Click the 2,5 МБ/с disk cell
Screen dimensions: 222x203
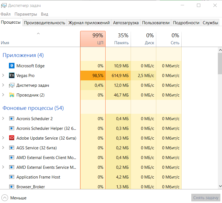143,75
